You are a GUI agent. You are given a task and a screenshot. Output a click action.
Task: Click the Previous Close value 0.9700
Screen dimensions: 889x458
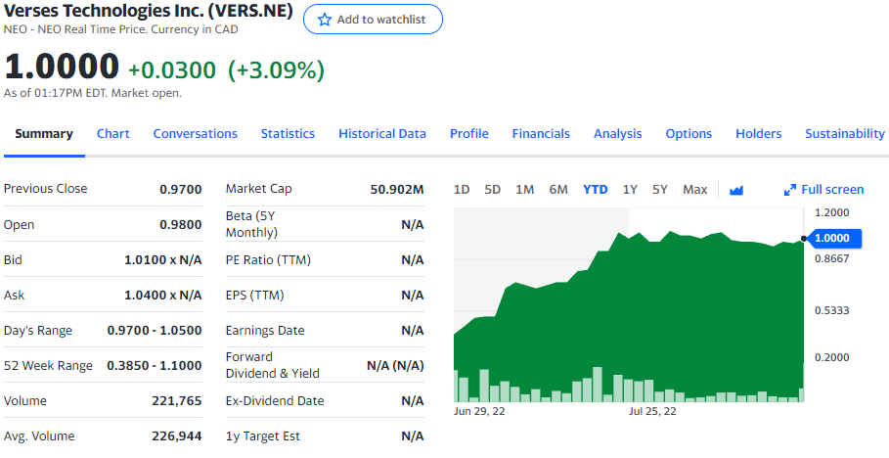(x=180, y=190)
